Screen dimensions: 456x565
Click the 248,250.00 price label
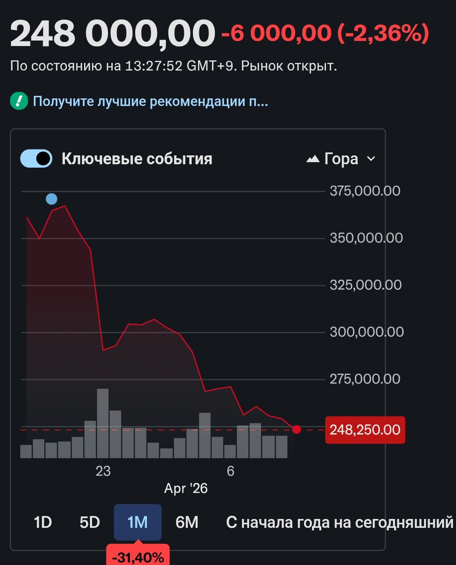pos(365,429)
